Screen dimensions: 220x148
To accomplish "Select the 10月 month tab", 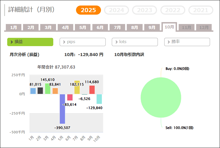I will click(169, 27).
